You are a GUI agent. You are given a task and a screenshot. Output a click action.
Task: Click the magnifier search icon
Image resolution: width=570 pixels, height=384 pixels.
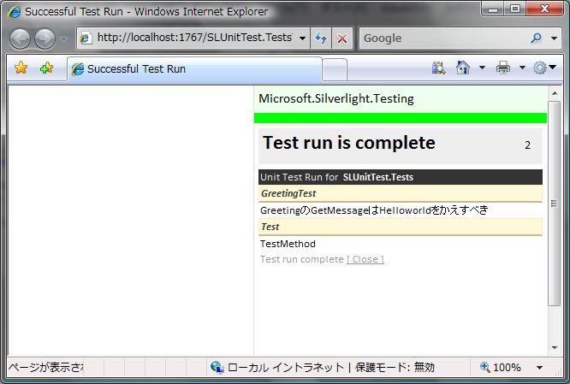pos(536,38)
